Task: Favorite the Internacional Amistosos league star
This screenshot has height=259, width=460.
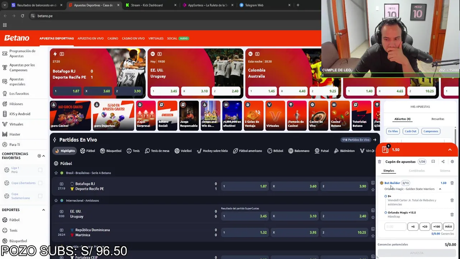Action: tap(56, 201)
